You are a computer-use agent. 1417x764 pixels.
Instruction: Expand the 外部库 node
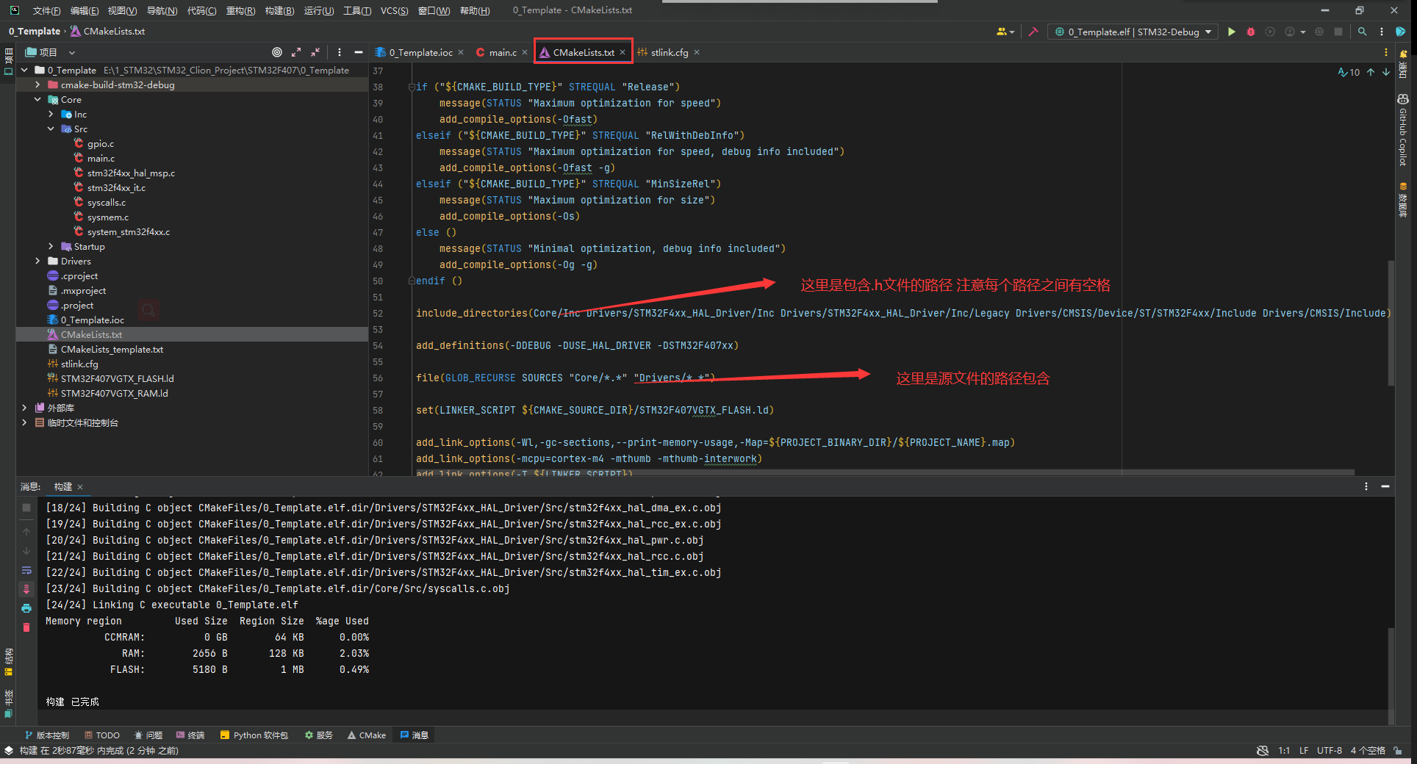[24, 408]
